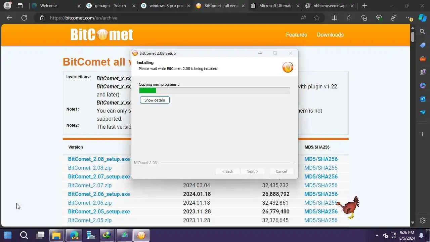Download BitComet_2.05.zip
The width and height of the screenshot is (430, 242).
pyautogui.click(x=90, y=220)
